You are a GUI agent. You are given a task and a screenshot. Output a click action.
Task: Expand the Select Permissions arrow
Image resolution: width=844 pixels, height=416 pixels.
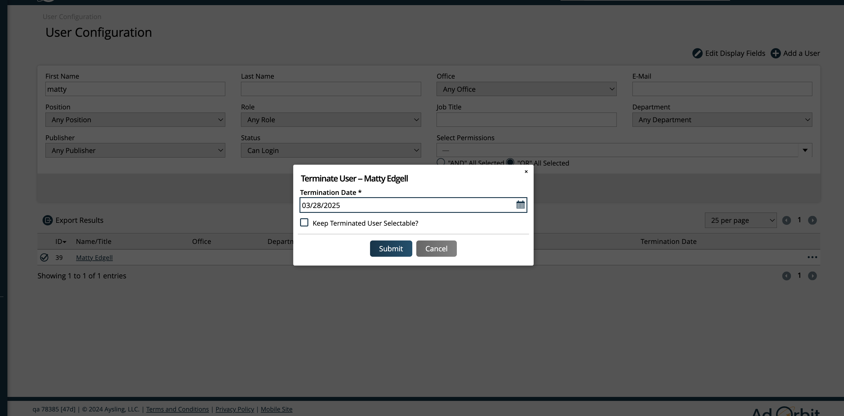click(805, 150)
